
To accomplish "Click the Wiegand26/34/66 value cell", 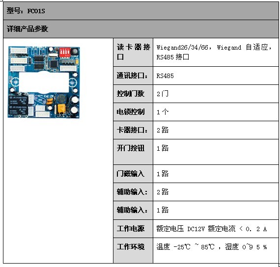I will [x=216, y=53].
